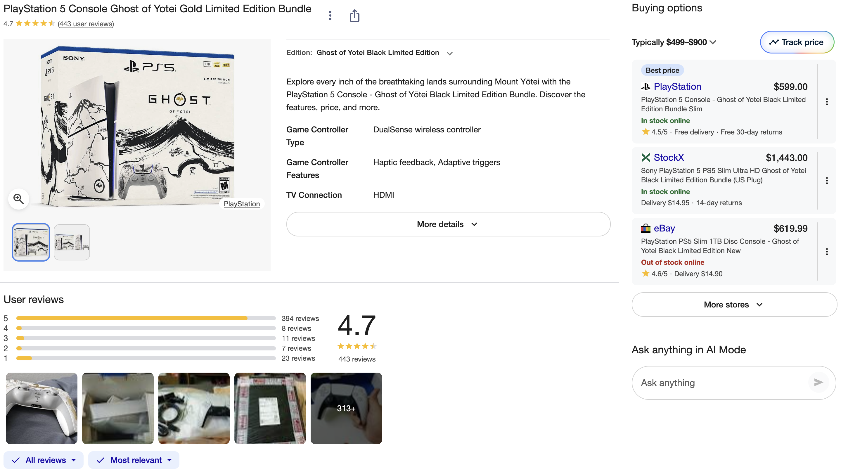Open more options for the PlayStation store offer
Viewport: 841px width, 472px height.
(827, 102)
